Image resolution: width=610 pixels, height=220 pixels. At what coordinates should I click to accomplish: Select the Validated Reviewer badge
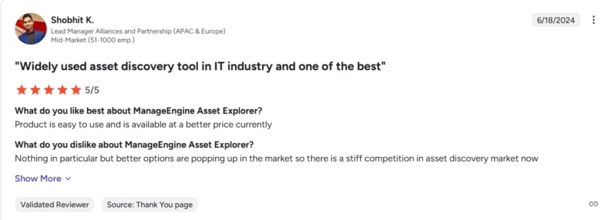54,204
